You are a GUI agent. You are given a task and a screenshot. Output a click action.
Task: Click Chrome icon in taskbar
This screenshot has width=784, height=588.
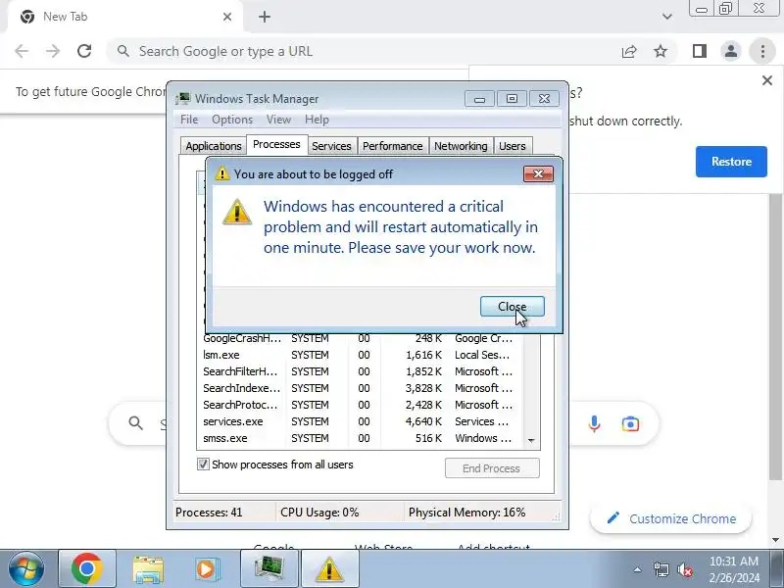[87, 569]
